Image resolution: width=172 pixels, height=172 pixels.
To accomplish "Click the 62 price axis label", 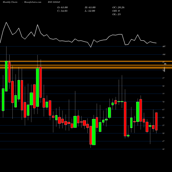I will tap(163, 118).
